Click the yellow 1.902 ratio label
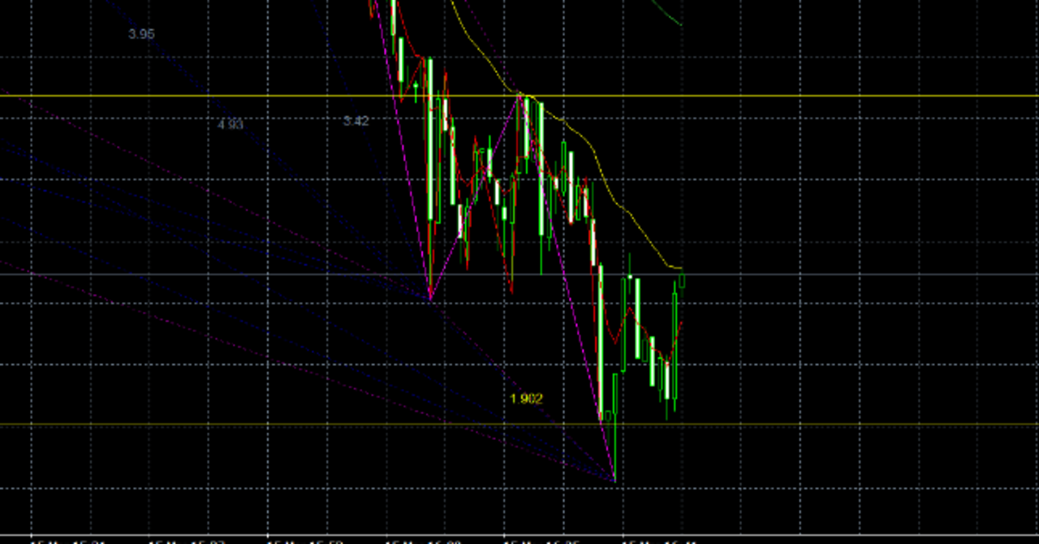This screenshot has width=1039, height=544. (x=526, y=399)
